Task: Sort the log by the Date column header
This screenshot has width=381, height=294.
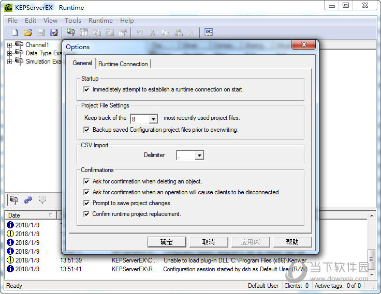Action: [x=31, y=215]
